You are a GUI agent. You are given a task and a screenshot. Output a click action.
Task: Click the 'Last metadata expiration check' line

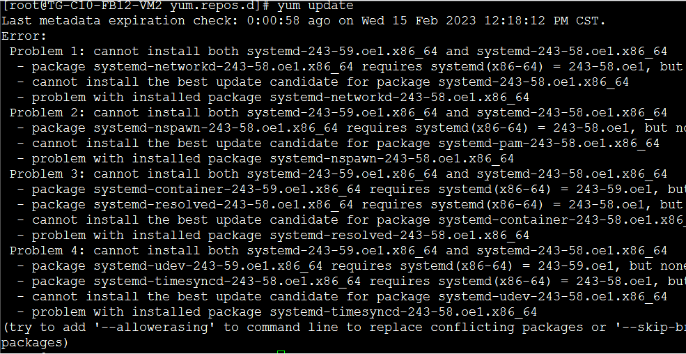click(303, 20)
